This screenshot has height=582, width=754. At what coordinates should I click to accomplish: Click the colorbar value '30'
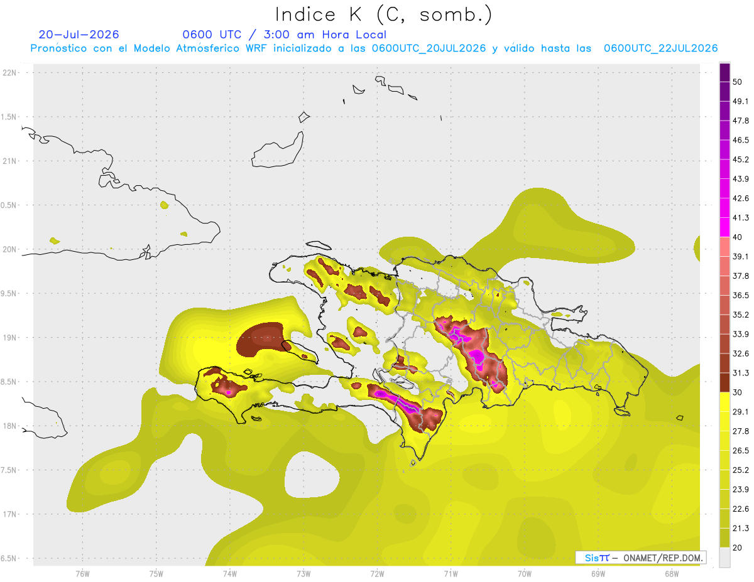point(738,392)
